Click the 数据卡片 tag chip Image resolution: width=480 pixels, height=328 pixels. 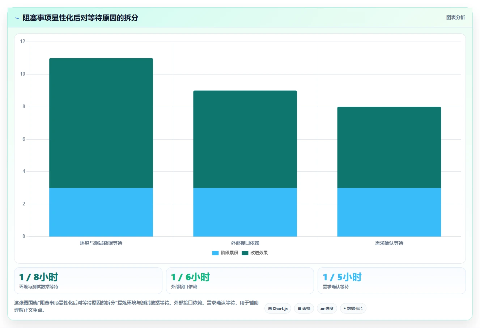click(x=353, y=308)
